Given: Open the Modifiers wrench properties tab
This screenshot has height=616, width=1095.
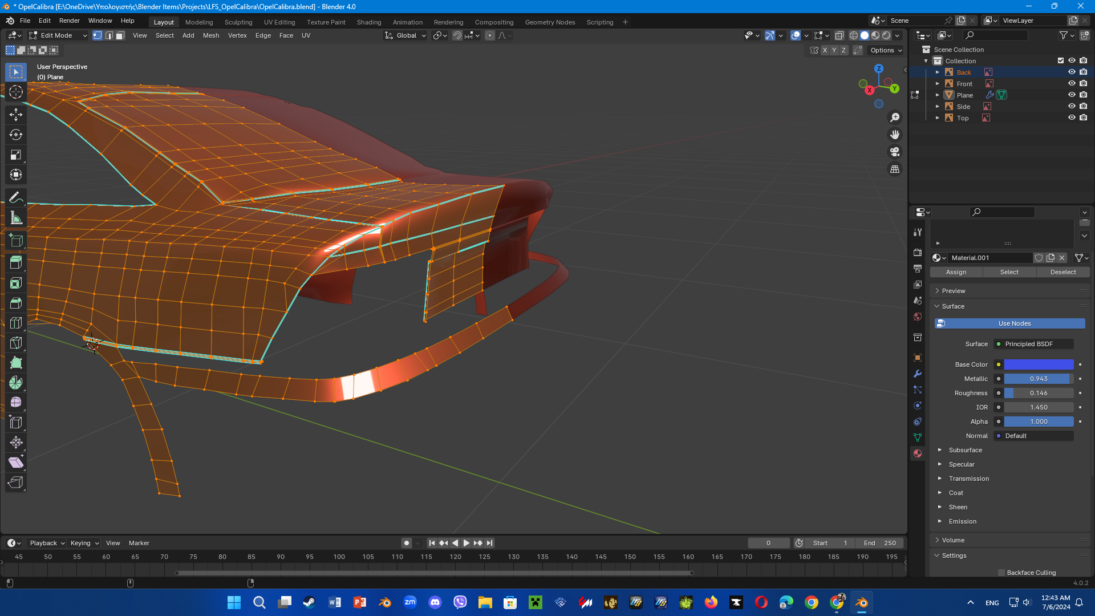Looking at the screenshot, I should click(x=918, y=374).
